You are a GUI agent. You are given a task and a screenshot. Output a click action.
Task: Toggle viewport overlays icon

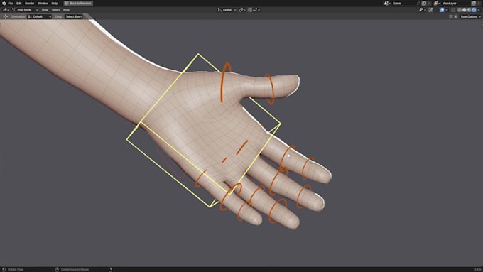tap(442, 10)
